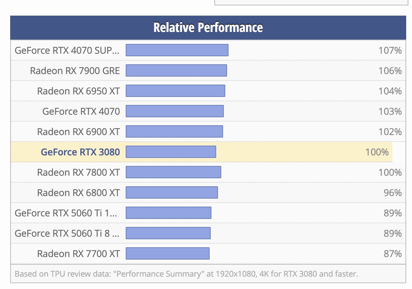Click the 103% performance value
Screen dimensions: 412x289
(x=390, y=111)
